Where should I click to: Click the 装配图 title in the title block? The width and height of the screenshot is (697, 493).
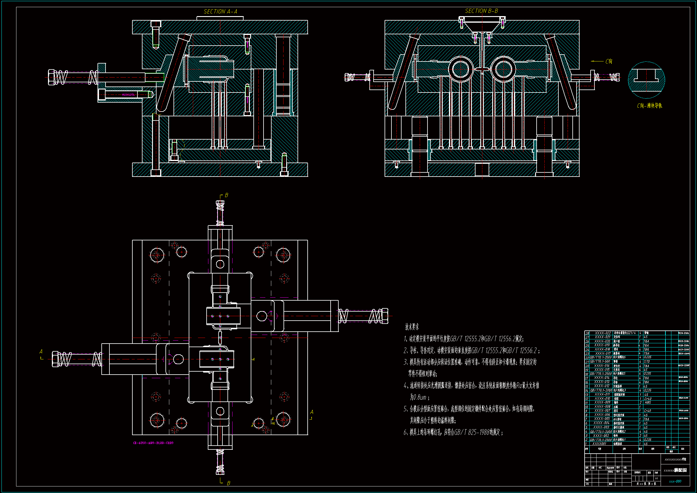(x=681, y=470)
